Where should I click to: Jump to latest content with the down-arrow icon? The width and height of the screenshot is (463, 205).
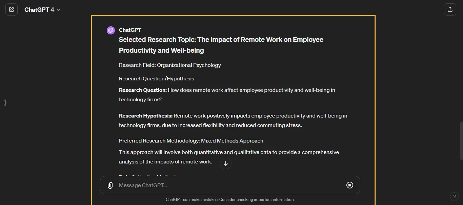pyautogui.click(x=225, y=163)
